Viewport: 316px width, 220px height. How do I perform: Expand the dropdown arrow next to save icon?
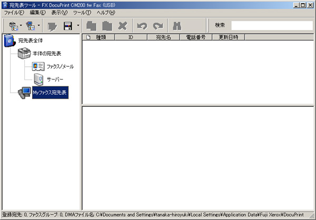78,25
